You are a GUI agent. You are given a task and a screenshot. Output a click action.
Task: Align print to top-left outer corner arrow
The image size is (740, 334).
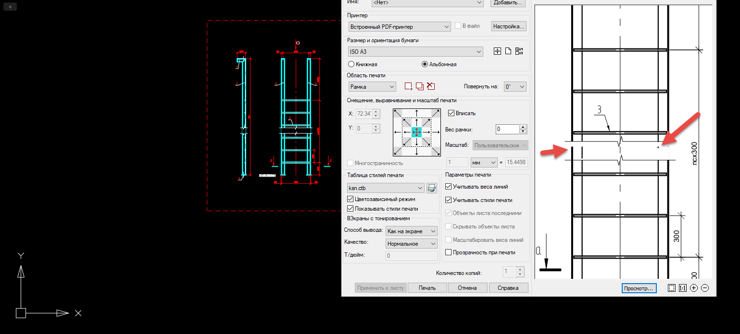pos(398,114)
